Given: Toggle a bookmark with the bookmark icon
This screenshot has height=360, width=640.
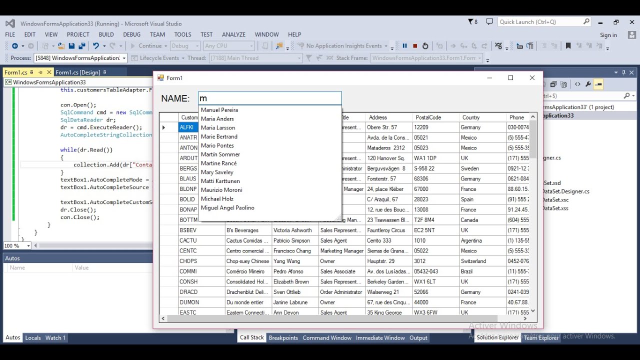Looking at the screenshot, I should click(x=568, y=46).
